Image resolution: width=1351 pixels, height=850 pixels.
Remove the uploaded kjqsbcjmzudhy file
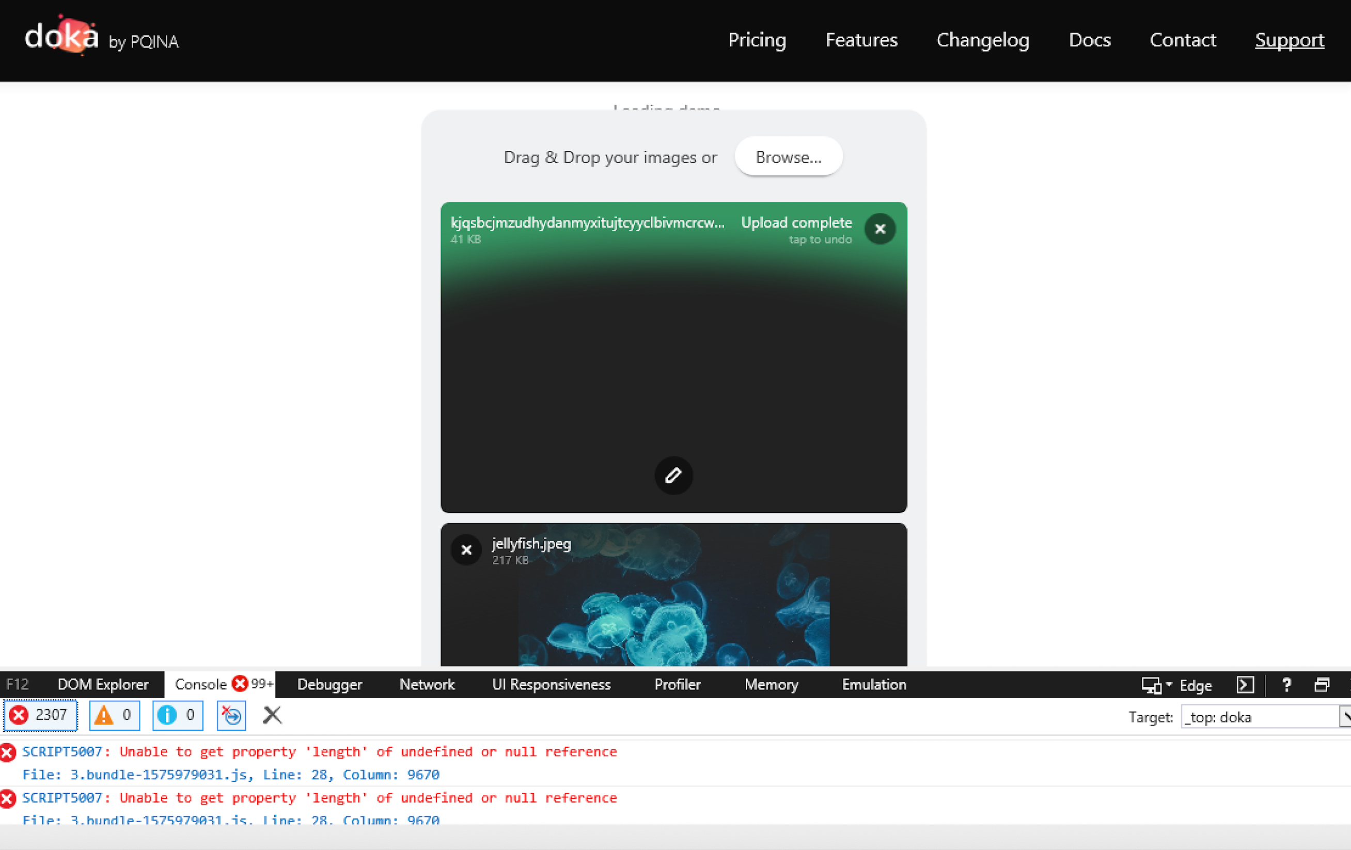click(879, 229)
